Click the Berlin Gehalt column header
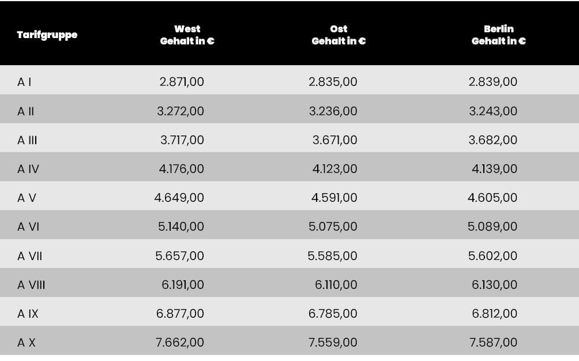This screenshot has height=361, width=579. 499,35
